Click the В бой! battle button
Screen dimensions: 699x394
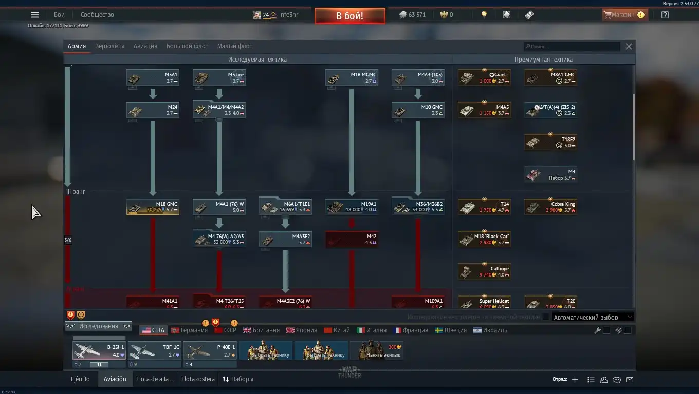[x=349, y=16]
